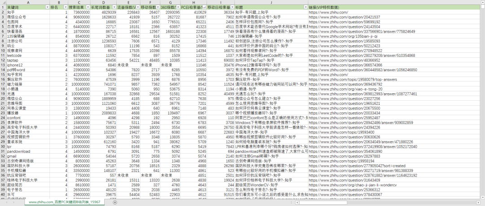This screenshot has height=206, width=485.
Task: Switch to the www.zhihu.com_百度PC关键词排名列表 sheet tab
Action: pos(65,202)
